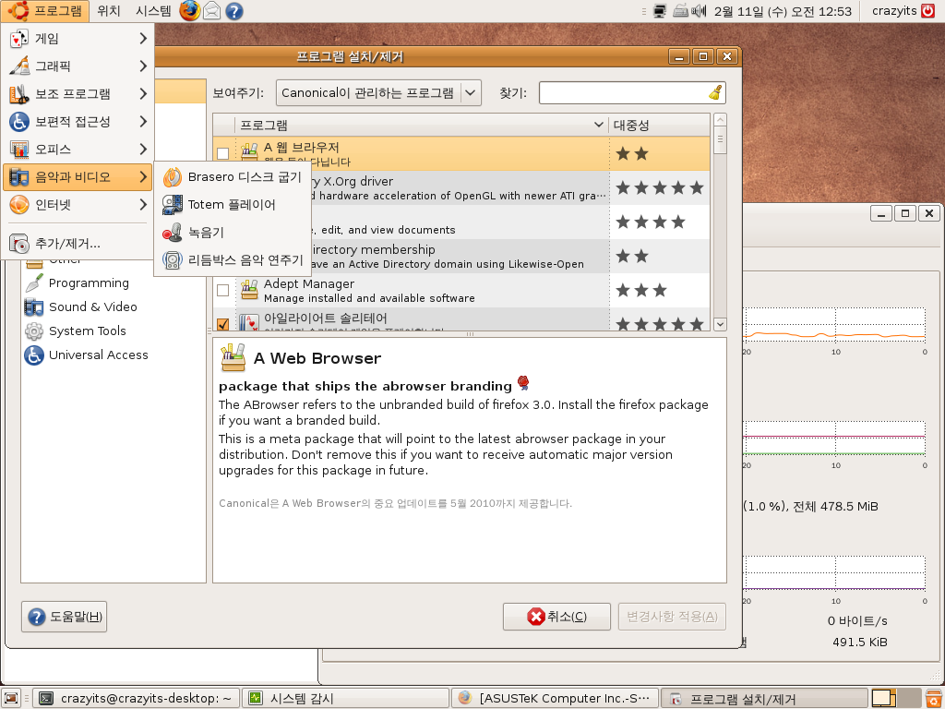Image resolution: width=945 pixels, height=709 pixels.
Task: Click the package icon beside A Web Browser heading
Action: point(233,357)
